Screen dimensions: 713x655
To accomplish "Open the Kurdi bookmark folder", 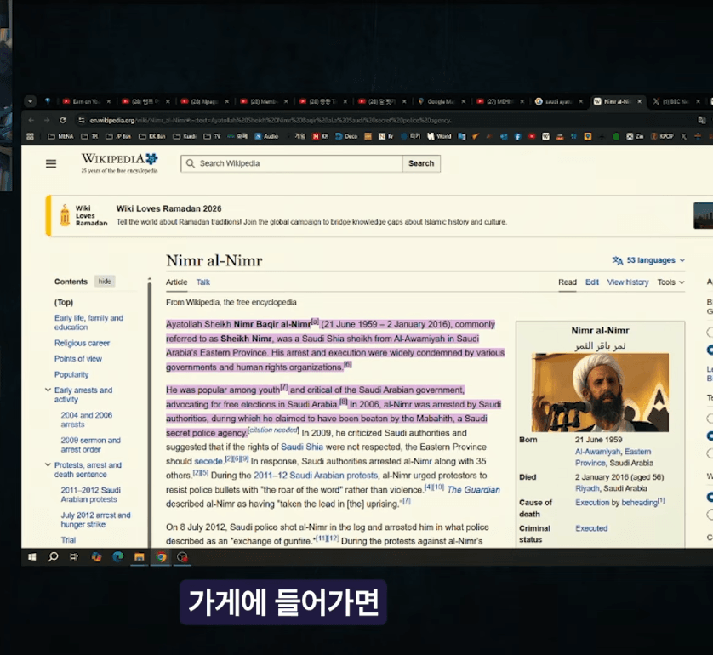I will point(185,136).
